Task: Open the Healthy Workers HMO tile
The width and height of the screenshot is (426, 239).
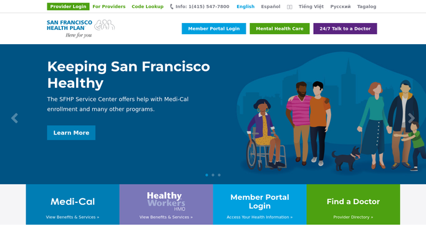Action: click(167, 204)
